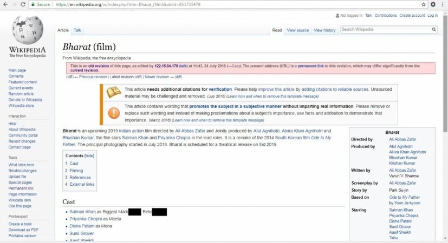448x243 pixels.
Task: Open Main page in sidebar
Action: tap(17, 70)
